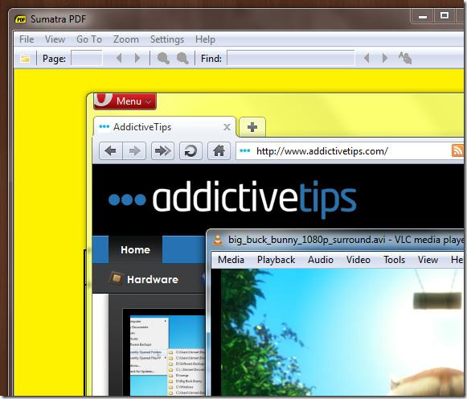Screen dimensions: 467x399
Task: Open the View menu in VLC
Action: coord(428,260)
